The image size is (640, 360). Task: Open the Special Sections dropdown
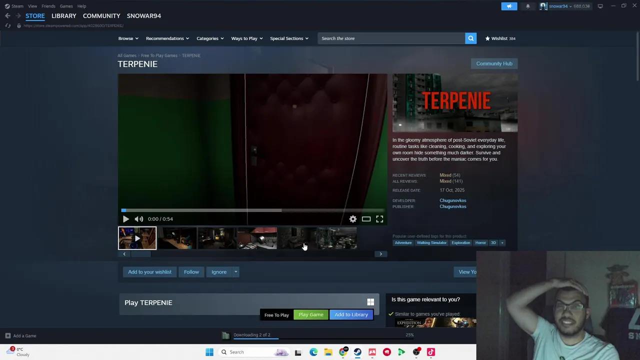click(x=289, y=38)
